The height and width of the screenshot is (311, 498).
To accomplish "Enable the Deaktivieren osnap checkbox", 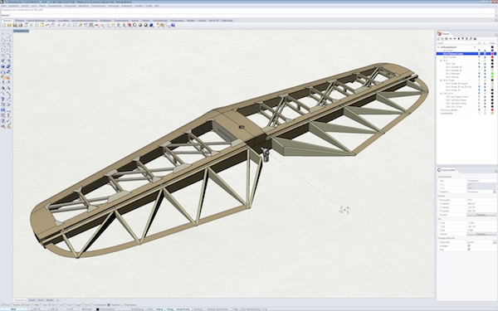I will tap(123, 305).
